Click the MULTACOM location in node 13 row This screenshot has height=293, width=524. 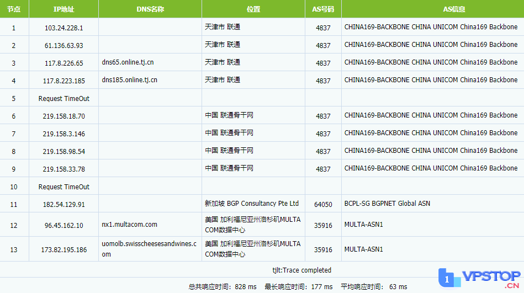[x=253, y=249]
